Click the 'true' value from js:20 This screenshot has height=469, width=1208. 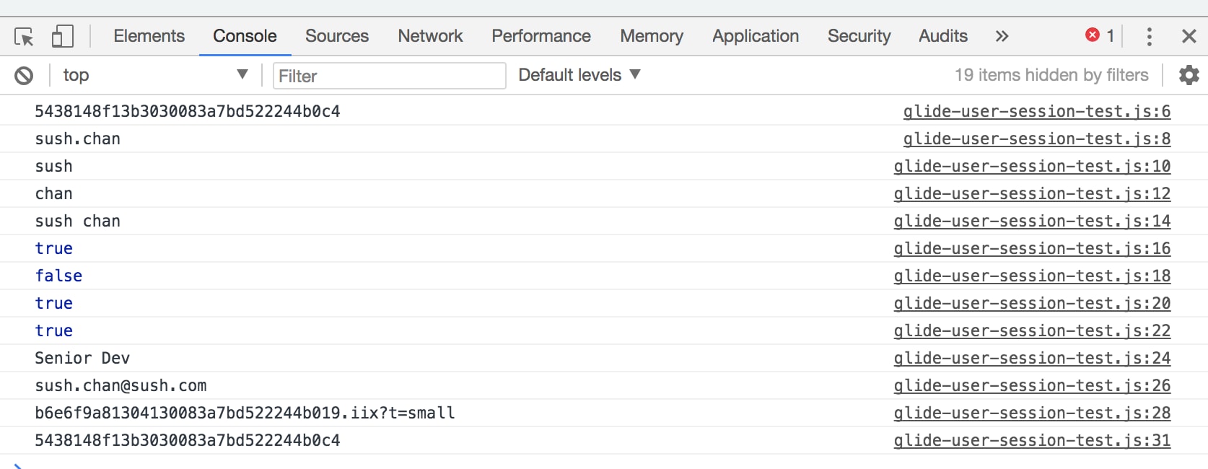pos(54,303)
